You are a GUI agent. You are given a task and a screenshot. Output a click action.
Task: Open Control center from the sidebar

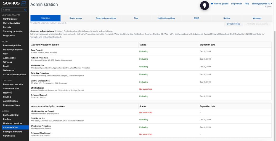(10, 19)
